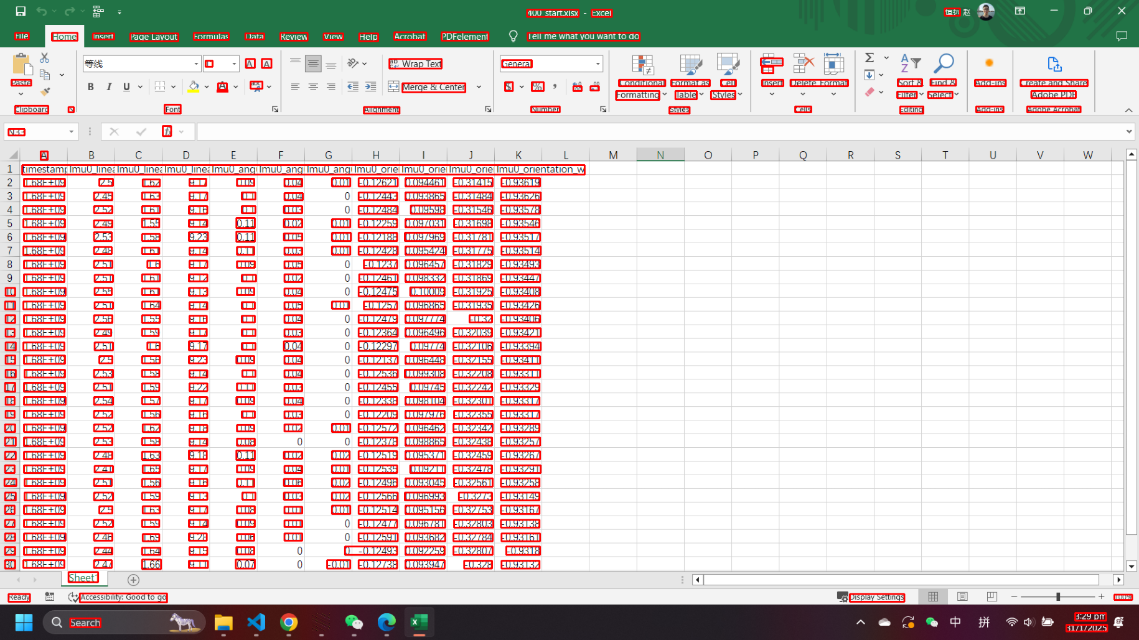The image size is (1139, 640).
Task: Click the Find & Select magnifier icon
Action: click(x=944, y=63)
